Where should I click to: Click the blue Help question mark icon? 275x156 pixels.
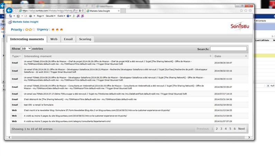68,16
